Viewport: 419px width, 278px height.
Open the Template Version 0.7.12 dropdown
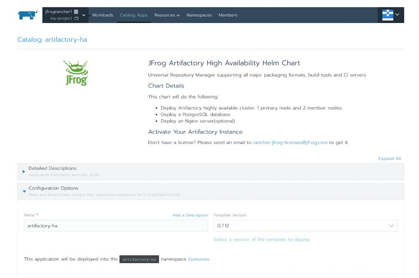305,226
